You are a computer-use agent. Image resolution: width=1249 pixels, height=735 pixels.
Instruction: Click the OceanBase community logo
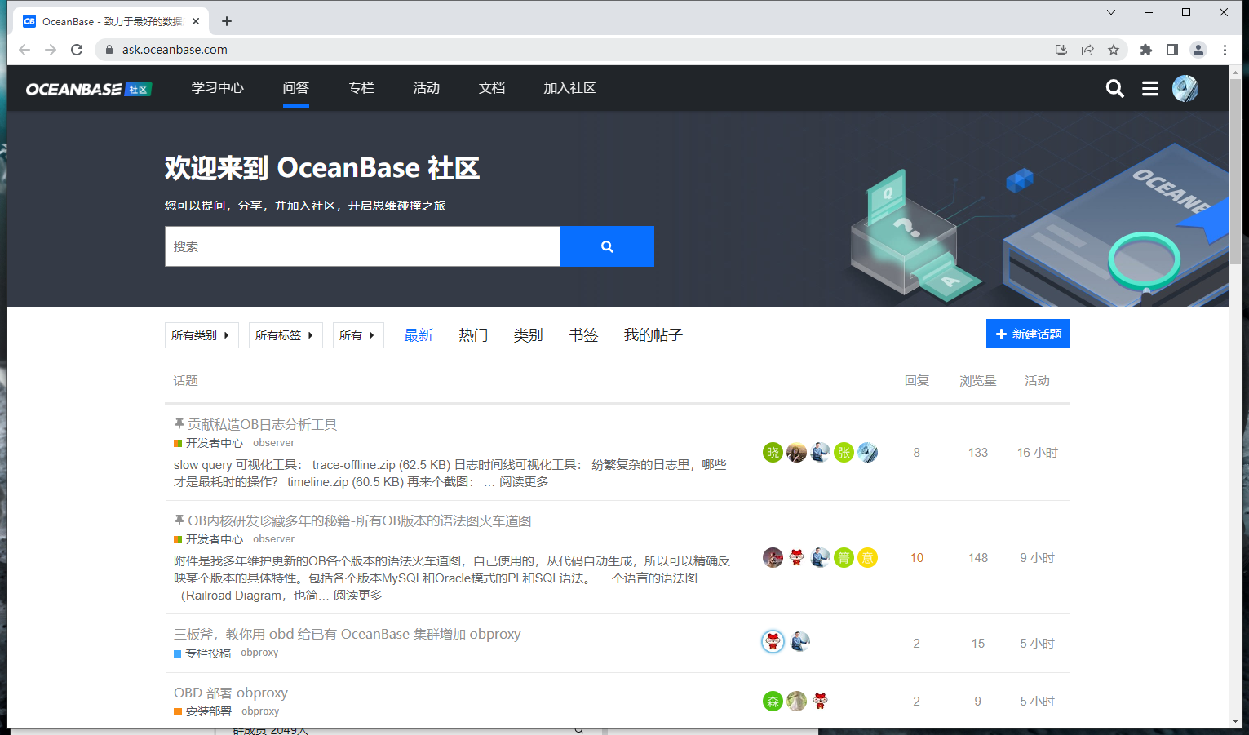click(x=88, y=89)
